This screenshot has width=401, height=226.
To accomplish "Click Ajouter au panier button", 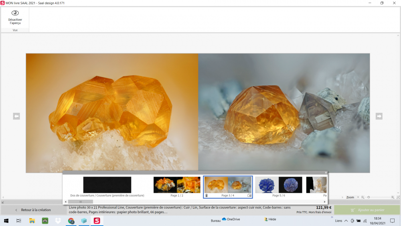I will [367, 210].
